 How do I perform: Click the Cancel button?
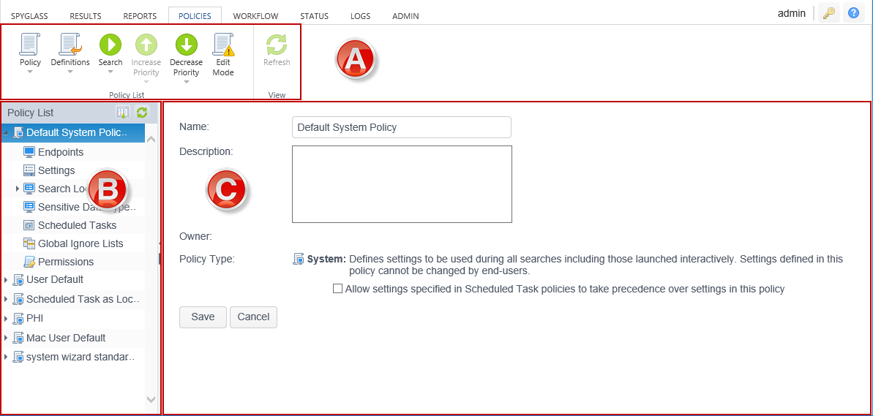pos(253,317)
